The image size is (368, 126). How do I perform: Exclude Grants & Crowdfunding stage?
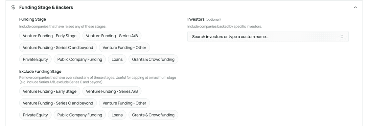(x=153, y=115)
